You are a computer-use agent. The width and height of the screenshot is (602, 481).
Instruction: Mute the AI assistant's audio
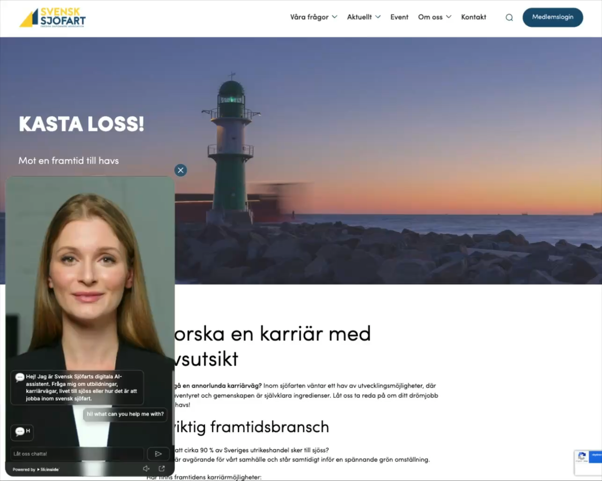click(146, 468)
